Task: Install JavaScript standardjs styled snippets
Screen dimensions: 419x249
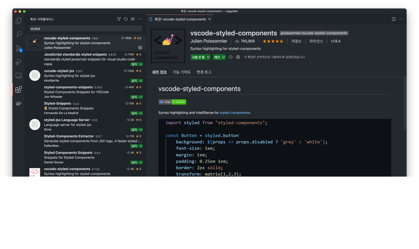Action: [134, 64]
